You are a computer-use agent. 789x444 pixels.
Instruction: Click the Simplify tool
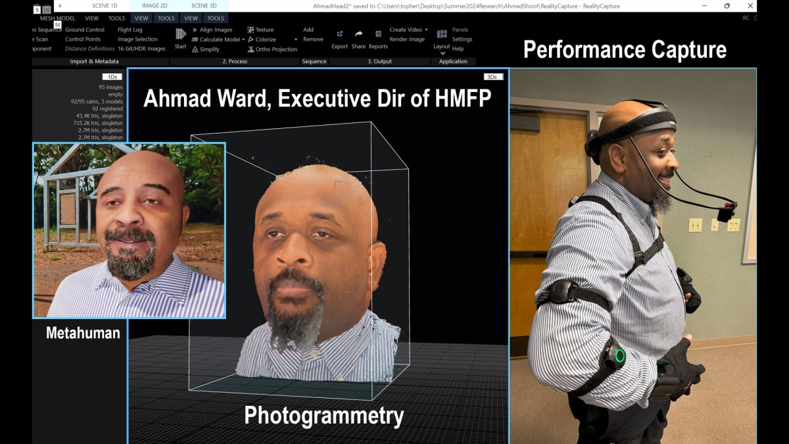209,49
